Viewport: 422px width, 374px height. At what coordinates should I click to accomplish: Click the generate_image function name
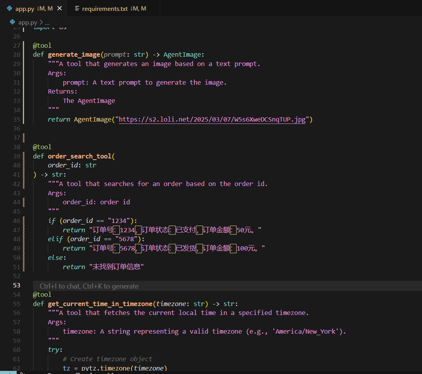74,55
